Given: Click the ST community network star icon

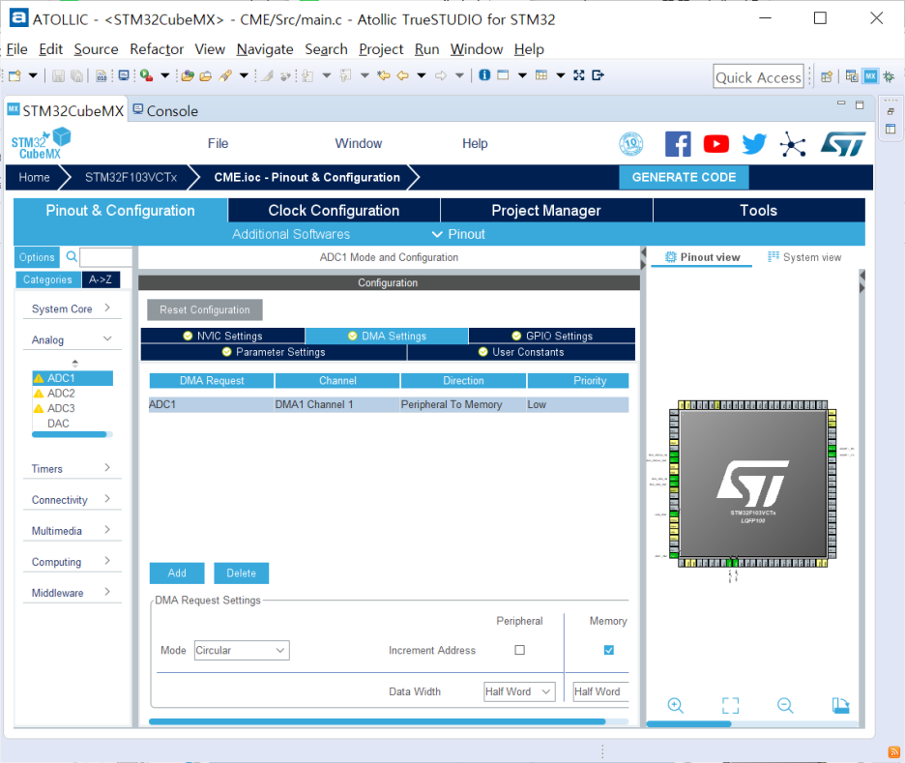Looking at the screenshot, I should coord(793,144).
